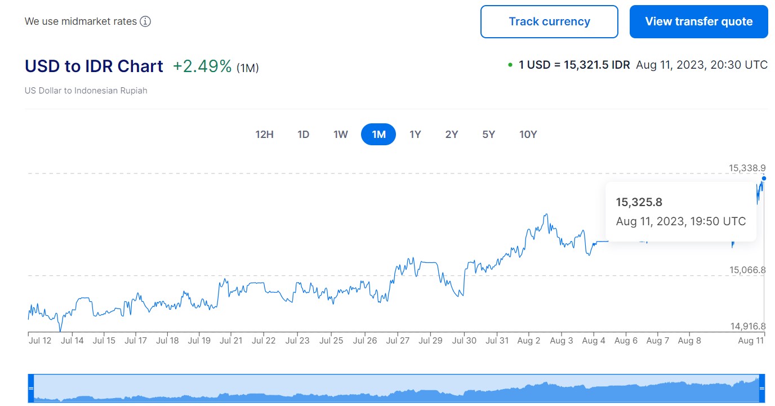Show the 2Y chart range
This screenshot has height=406, width=775.
pos(452,135)
